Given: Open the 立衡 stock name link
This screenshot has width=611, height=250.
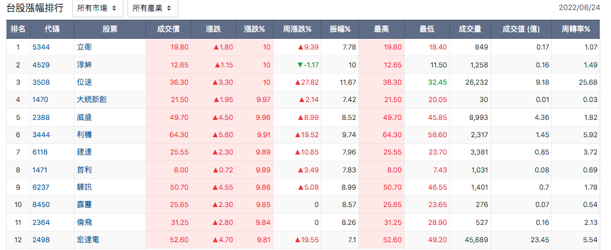Looking at the screenshot, I should click(x=85, y=47).
